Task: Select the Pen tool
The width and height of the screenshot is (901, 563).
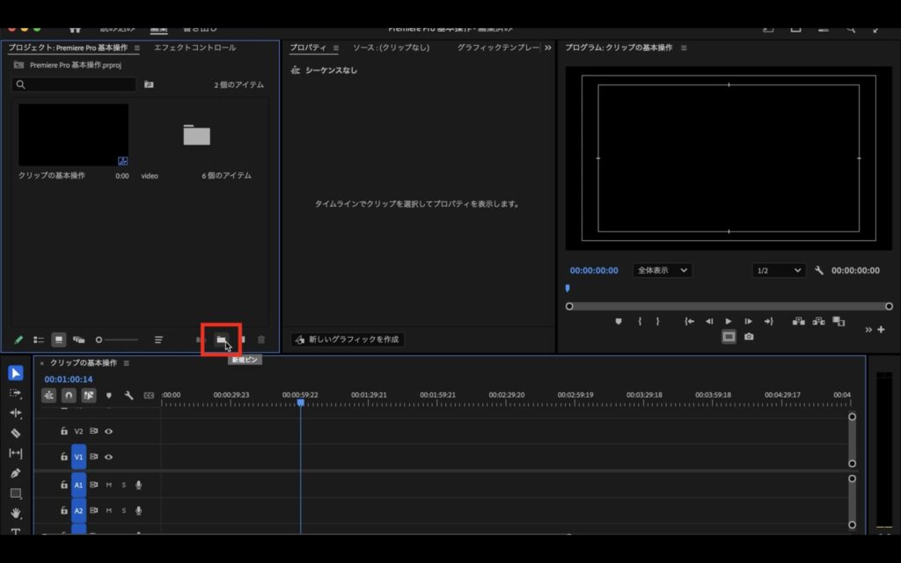Action: pos(16,473)
